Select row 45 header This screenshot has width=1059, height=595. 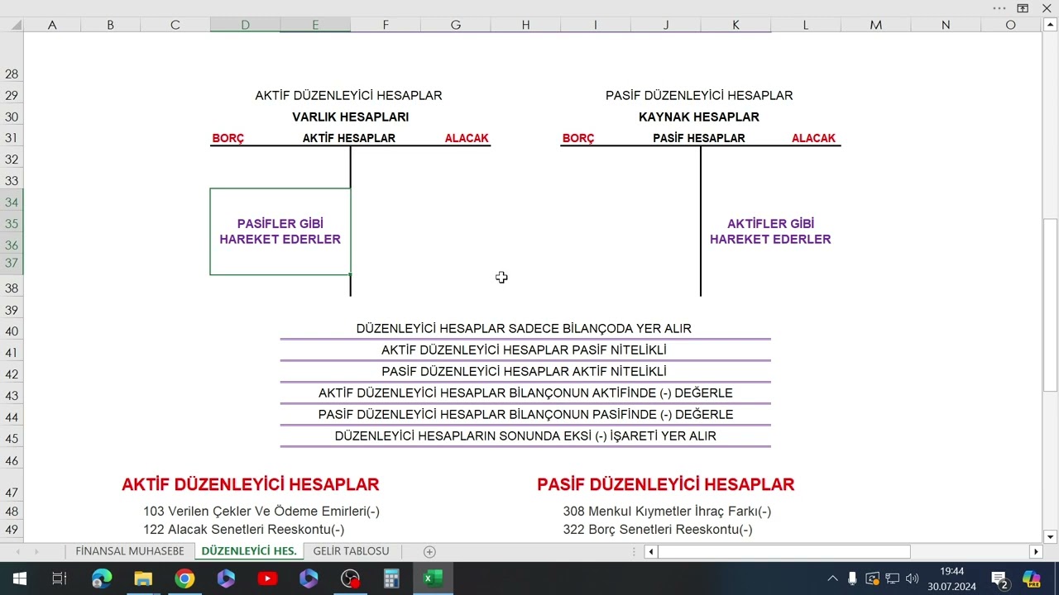coord(12,438)
